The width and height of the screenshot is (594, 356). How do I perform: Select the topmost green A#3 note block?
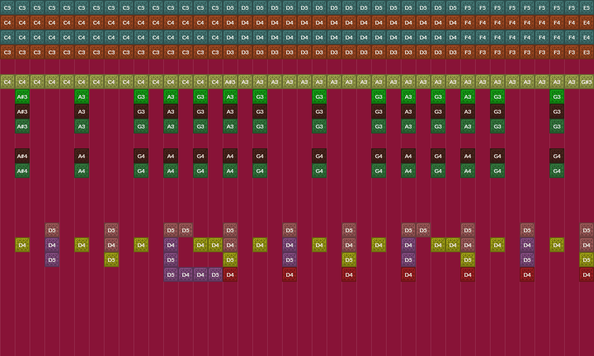tap(22, 96)
